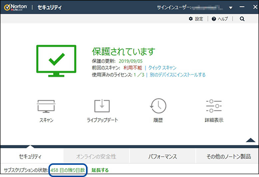Collapse panel with the dark up triangle
The width and height of the screenshot is (259, 177).
[x=251, y=140]
